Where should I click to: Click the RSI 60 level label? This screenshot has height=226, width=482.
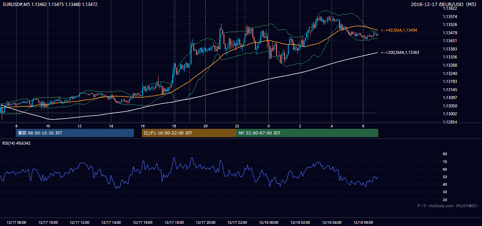tap(445, 169)
